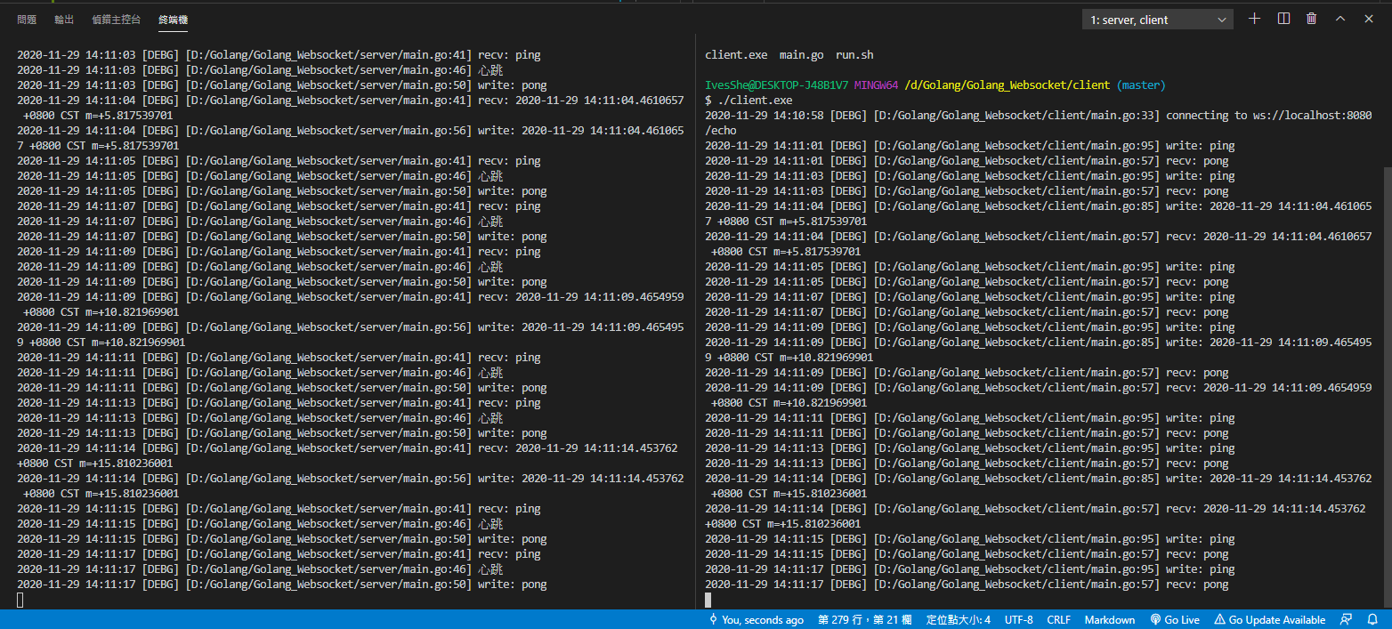
Task: Maximize the panel with the up chevron
Action: pyautogui.click(x=1339, y=19)
